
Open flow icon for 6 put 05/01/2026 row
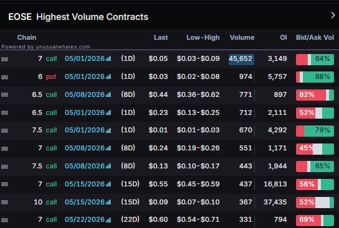(5, 77)
